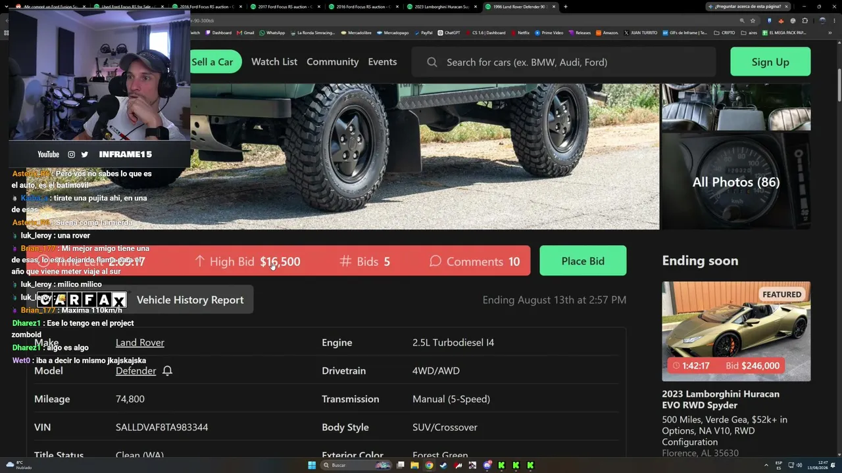The height and width of the screenshot is (473, 842).
Task: Click the Twitter icon on the stream overlay
Action: pyautogui.click(x=84, y=154)
